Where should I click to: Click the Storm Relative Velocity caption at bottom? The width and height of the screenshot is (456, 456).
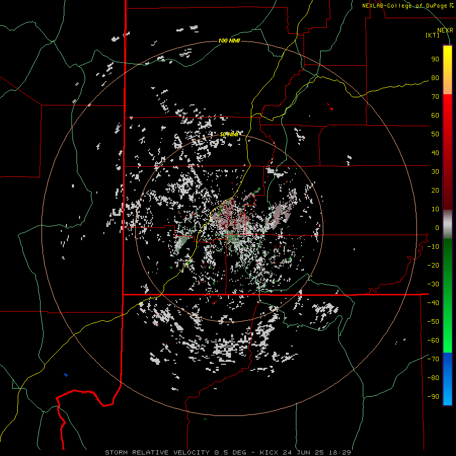point(228,452)
